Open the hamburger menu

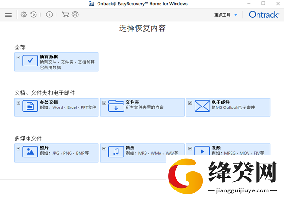[x=9, y=15]
